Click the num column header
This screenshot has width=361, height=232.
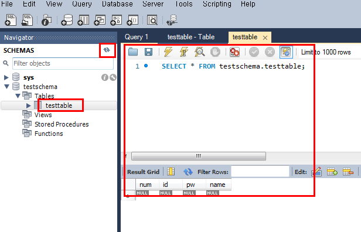pos(147,185)
